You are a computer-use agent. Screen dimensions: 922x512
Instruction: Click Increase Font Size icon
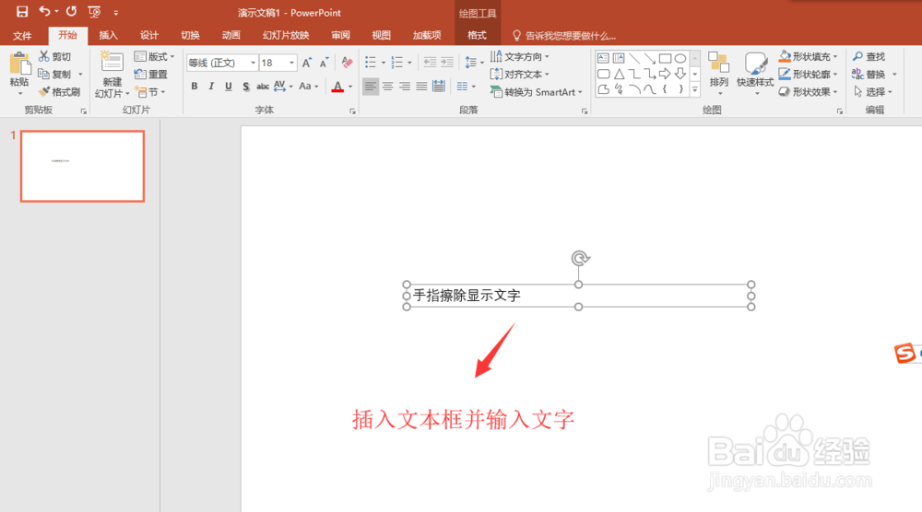(306, 63)
